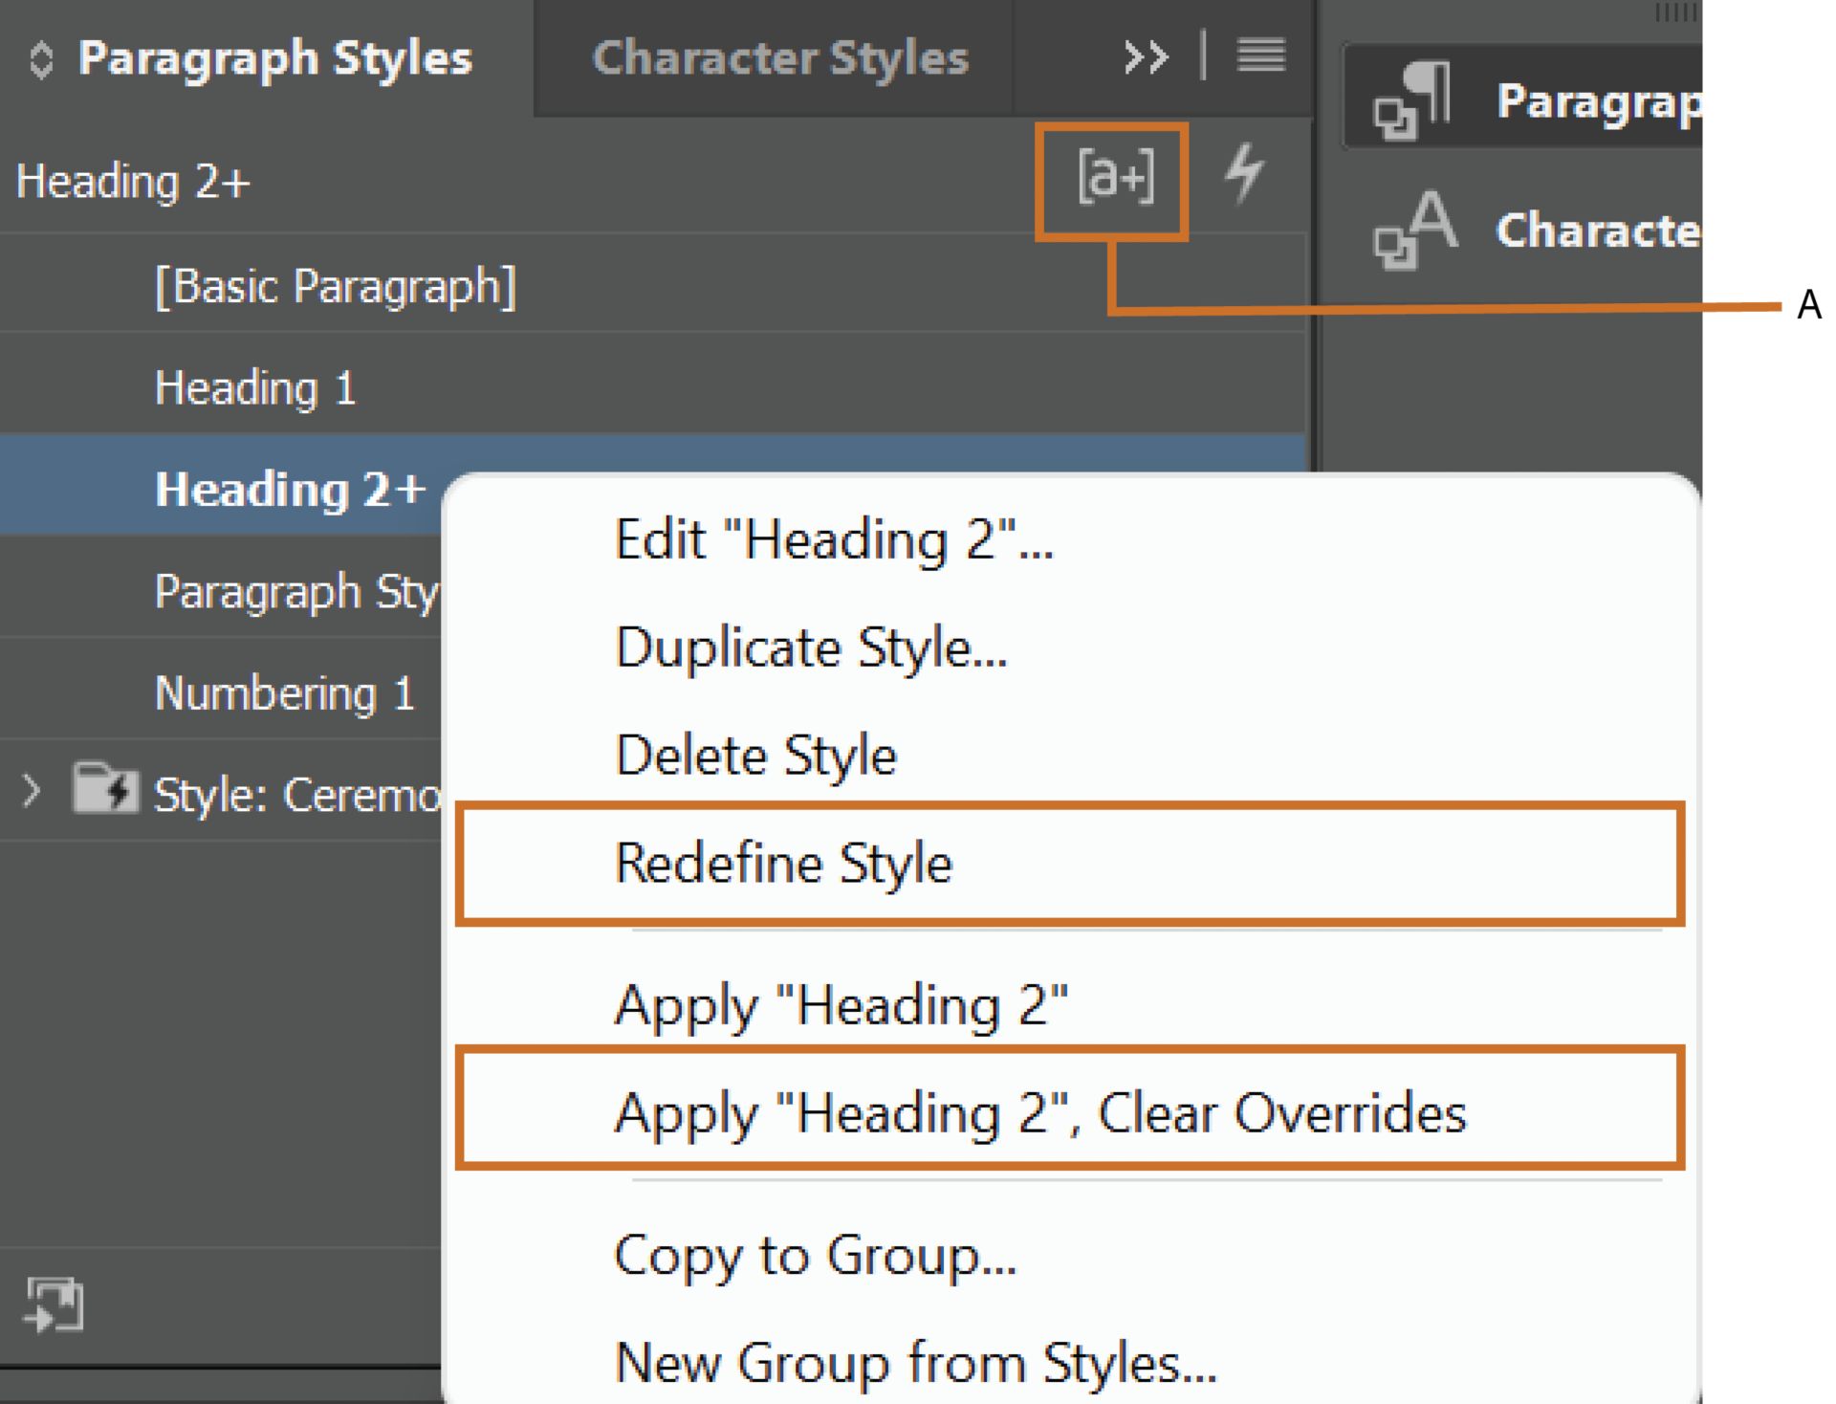The image size is (1836, 1404).
Task: Click the Clear Overrides [a+] icon
Action: (x=1115, y=177)
